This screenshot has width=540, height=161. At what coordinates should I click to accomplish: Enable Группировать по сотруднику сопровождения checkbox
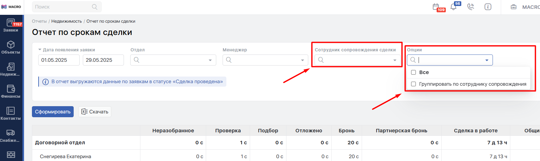tap(413, 84)
